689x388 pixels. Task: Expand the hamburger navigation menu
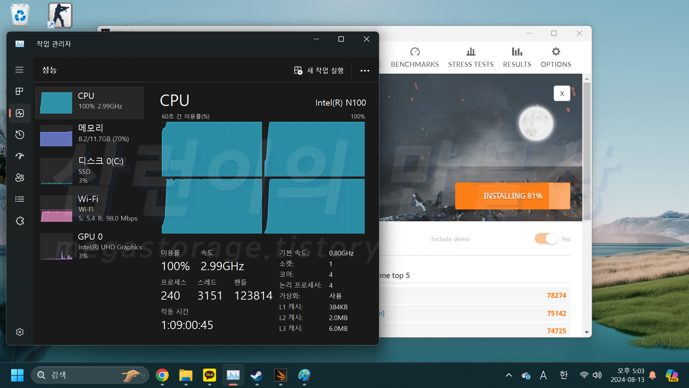(x=19, y=70)
